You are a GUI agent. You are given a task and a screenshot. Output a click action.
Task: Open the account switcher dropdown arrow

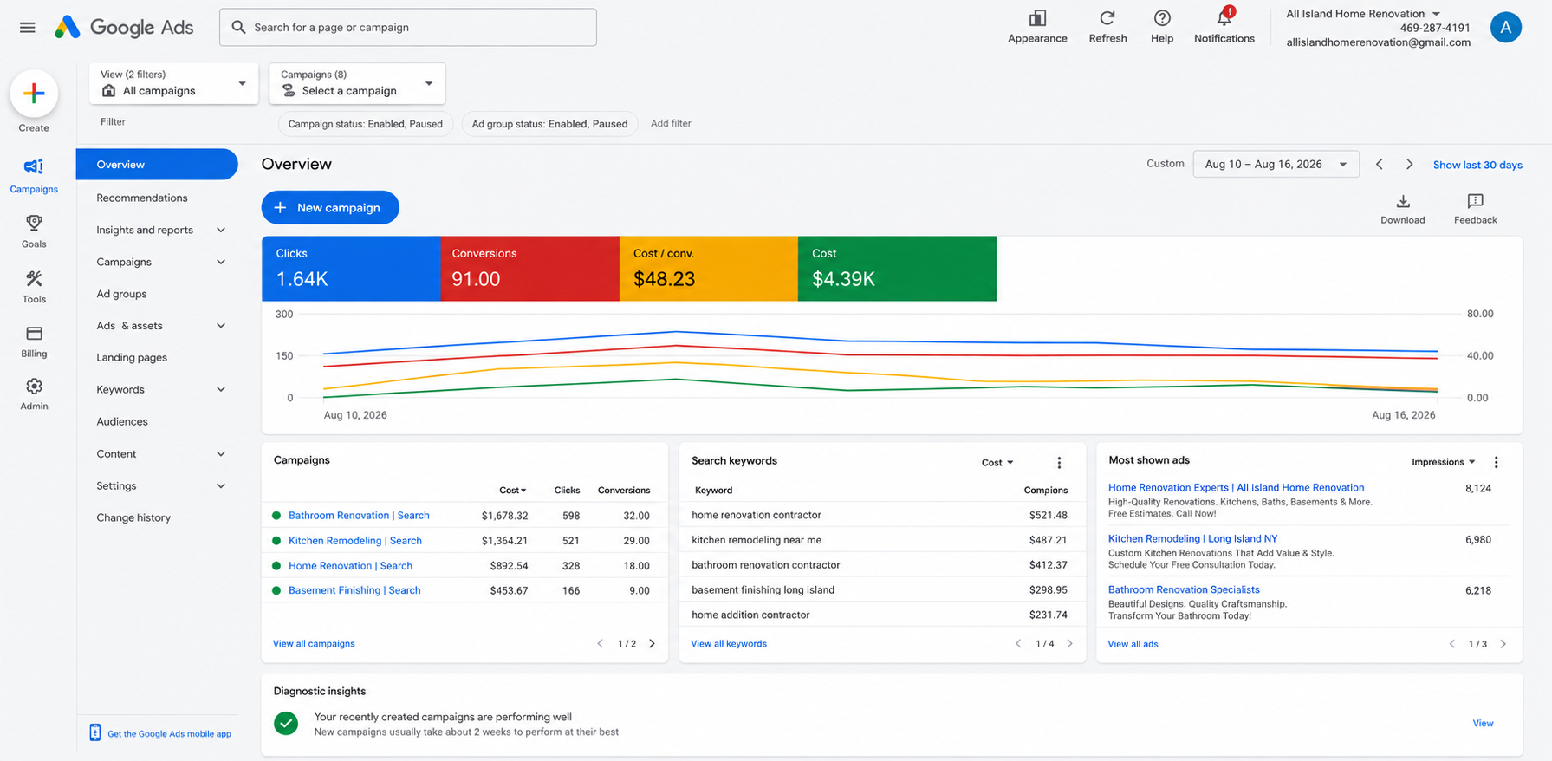[1436, 14]
